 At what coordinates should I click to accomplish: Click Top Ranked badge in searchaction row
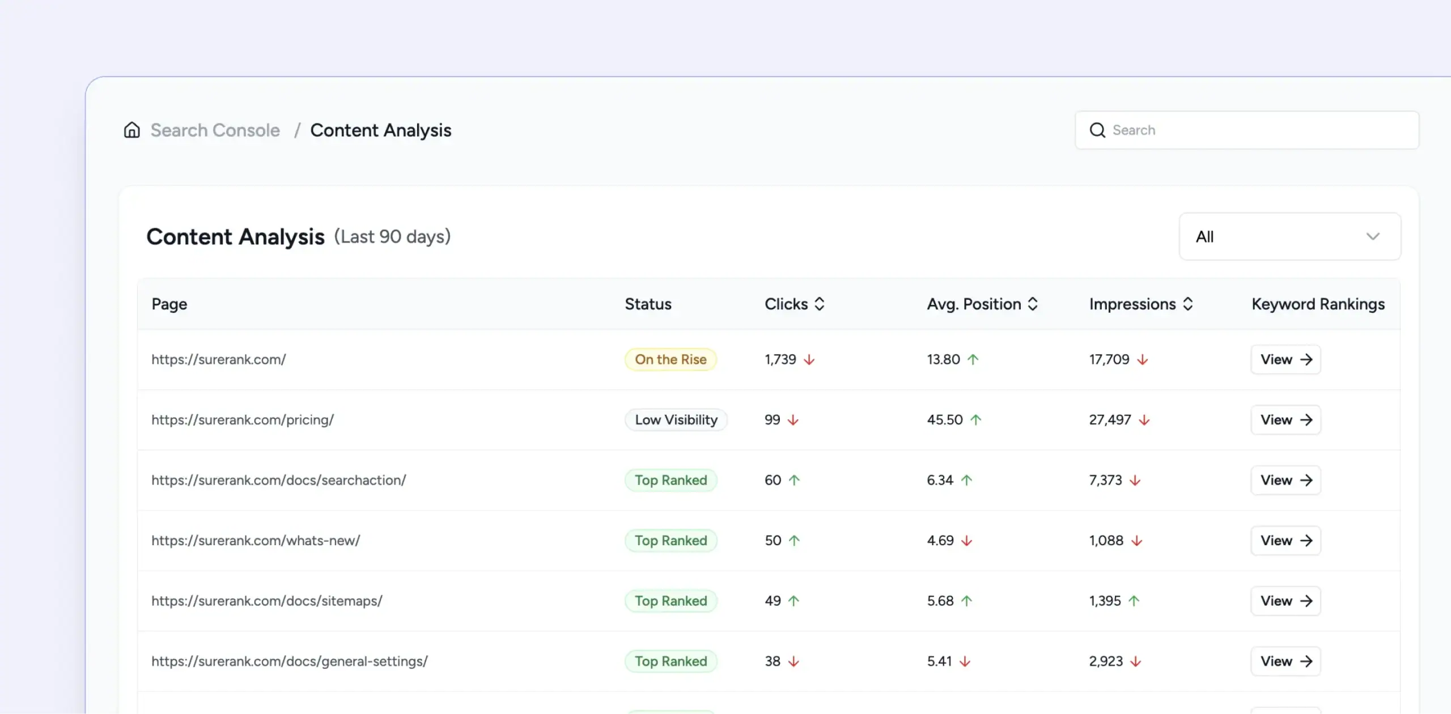[671, 480]
